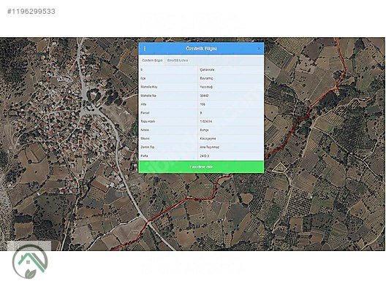Click the listing number #1196299533

[31, 11]
